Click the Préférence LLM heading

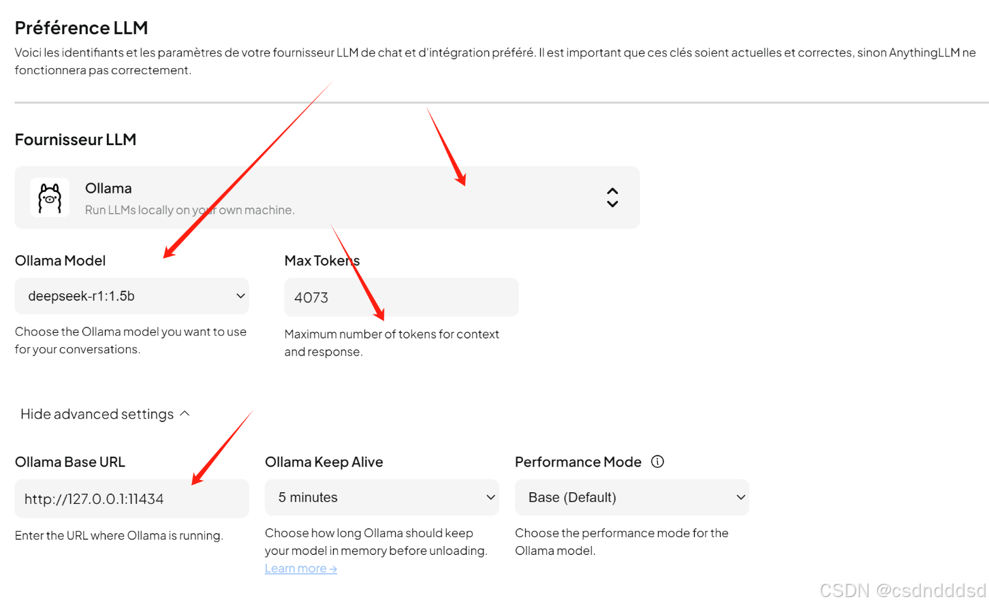pyautogui.click(x=81, y=28)
